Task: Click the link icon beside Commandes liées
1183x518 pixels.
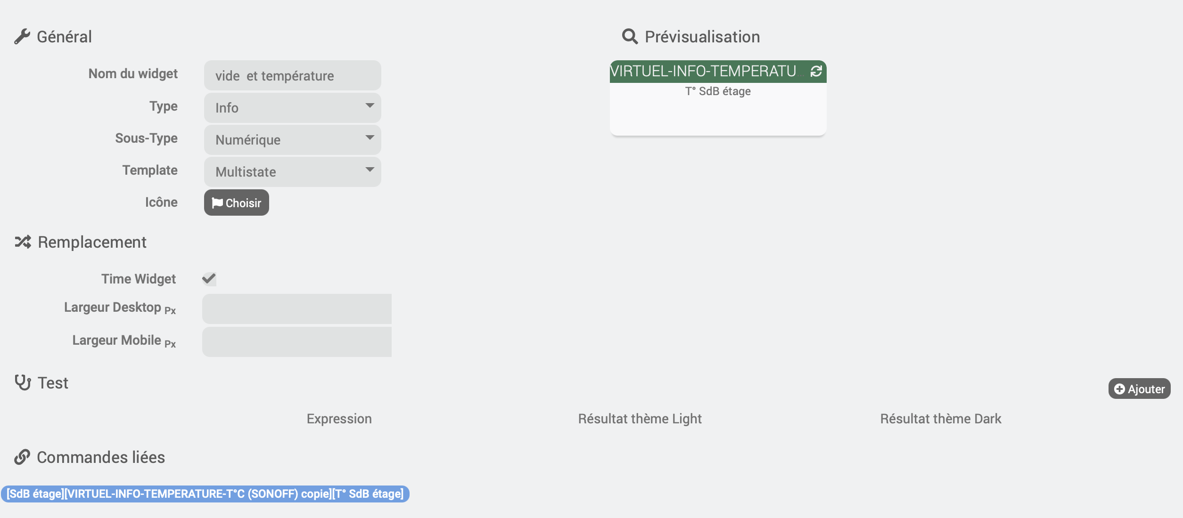Action: tap(22, 457)
